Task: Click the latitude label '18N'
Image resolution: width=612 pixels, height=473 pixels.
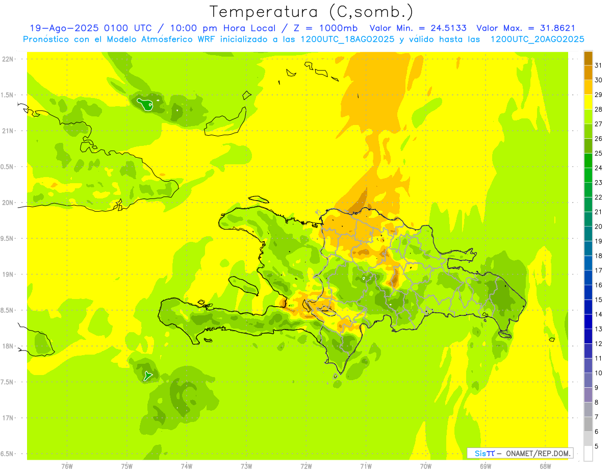Action: coord(8,346)
